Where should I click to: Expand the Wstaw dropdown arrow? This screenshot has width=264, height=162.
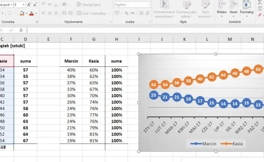point(222,16)
